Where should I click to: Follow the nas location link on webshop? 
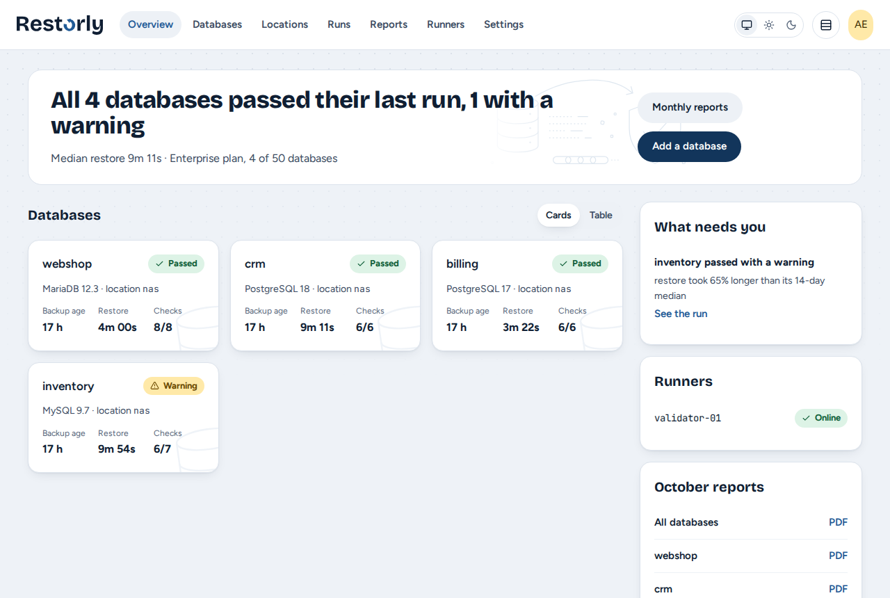(x=151, y=289)
